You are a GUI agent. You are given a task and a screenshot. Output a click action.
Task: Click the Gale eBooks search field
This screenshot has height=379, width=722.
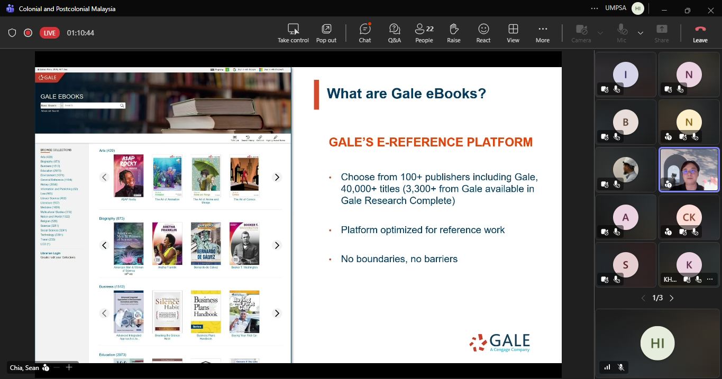90,106
